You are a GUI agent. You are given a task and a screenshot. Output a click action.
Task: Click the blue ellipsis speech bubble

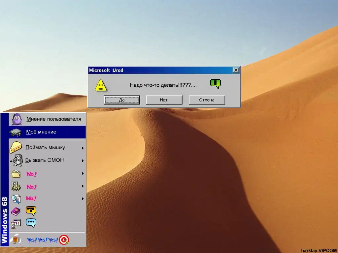(31, 223)
